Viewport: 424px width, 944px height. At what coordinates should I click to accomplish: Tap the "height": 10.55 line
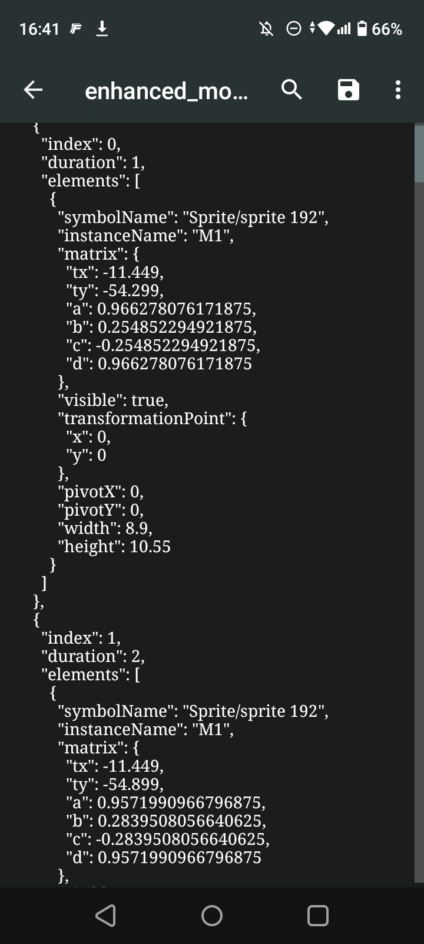pyautogui.click(x=114, y=546)
